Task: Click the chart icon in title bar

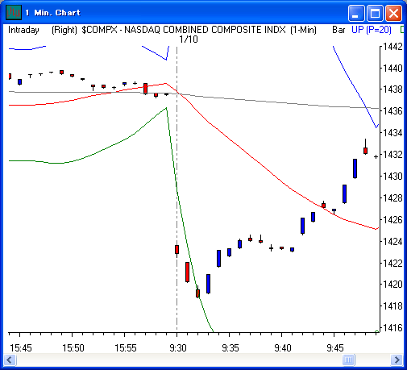Action: pos(14,12)
